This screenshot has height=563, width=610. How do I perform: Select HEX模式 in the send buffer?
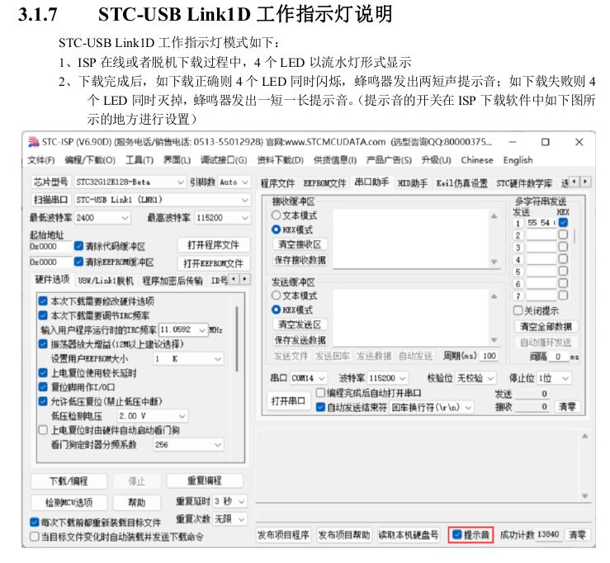coord(276,310)
